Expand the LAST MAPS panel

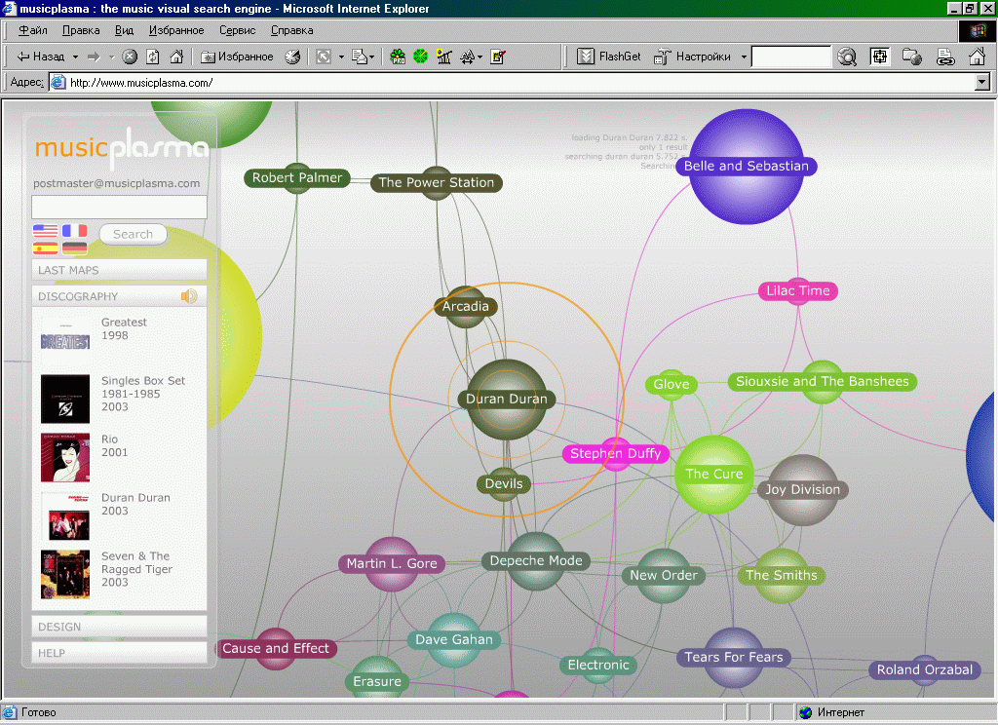pos(119,270)
